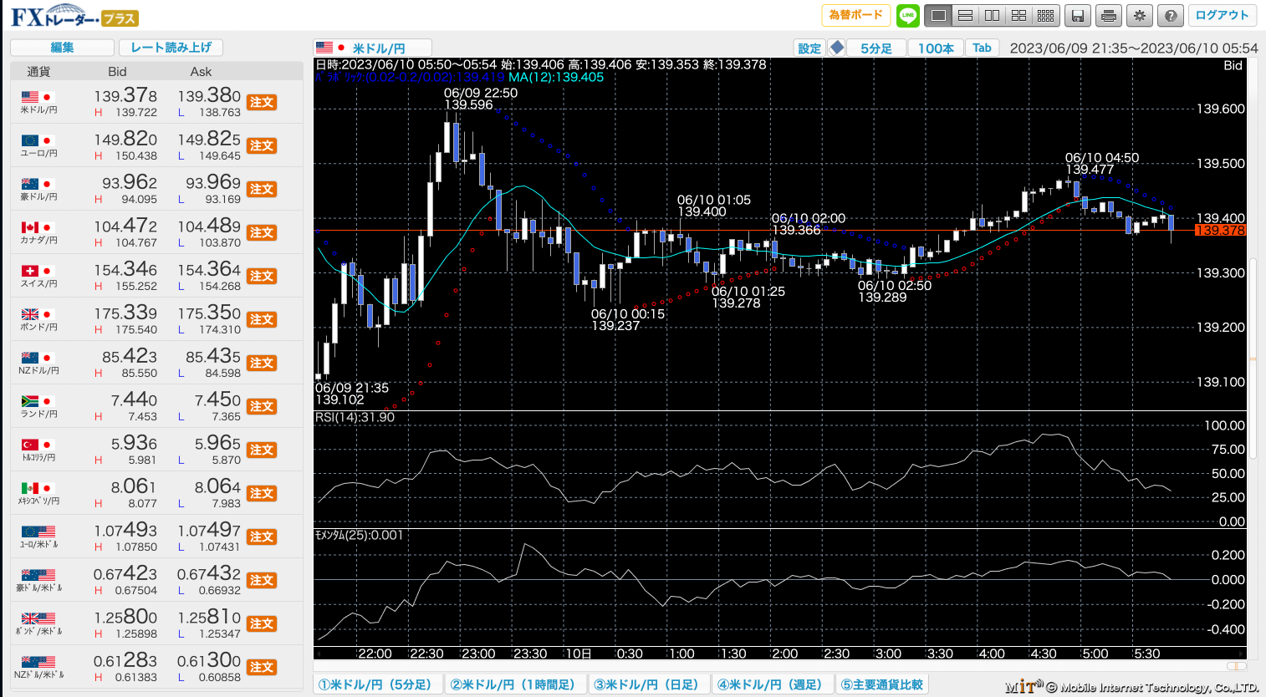Image resolution: width=1266 pixels, height=697 pixels.
Task: Click the eraser icon beside 設定
Action: tap(836, 48)
